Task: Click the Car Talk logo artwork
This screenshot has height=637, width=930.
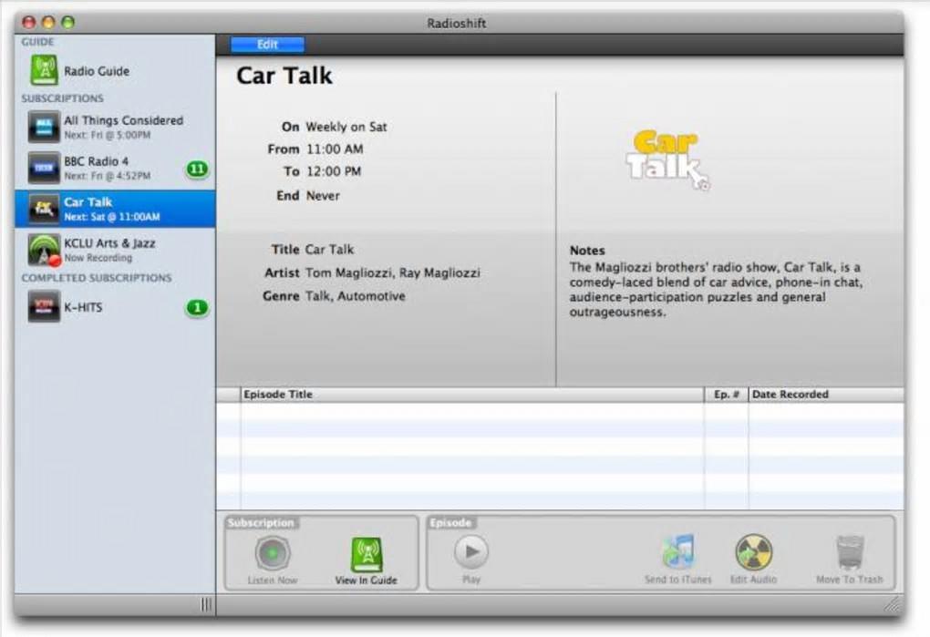Action: (667, 160)
